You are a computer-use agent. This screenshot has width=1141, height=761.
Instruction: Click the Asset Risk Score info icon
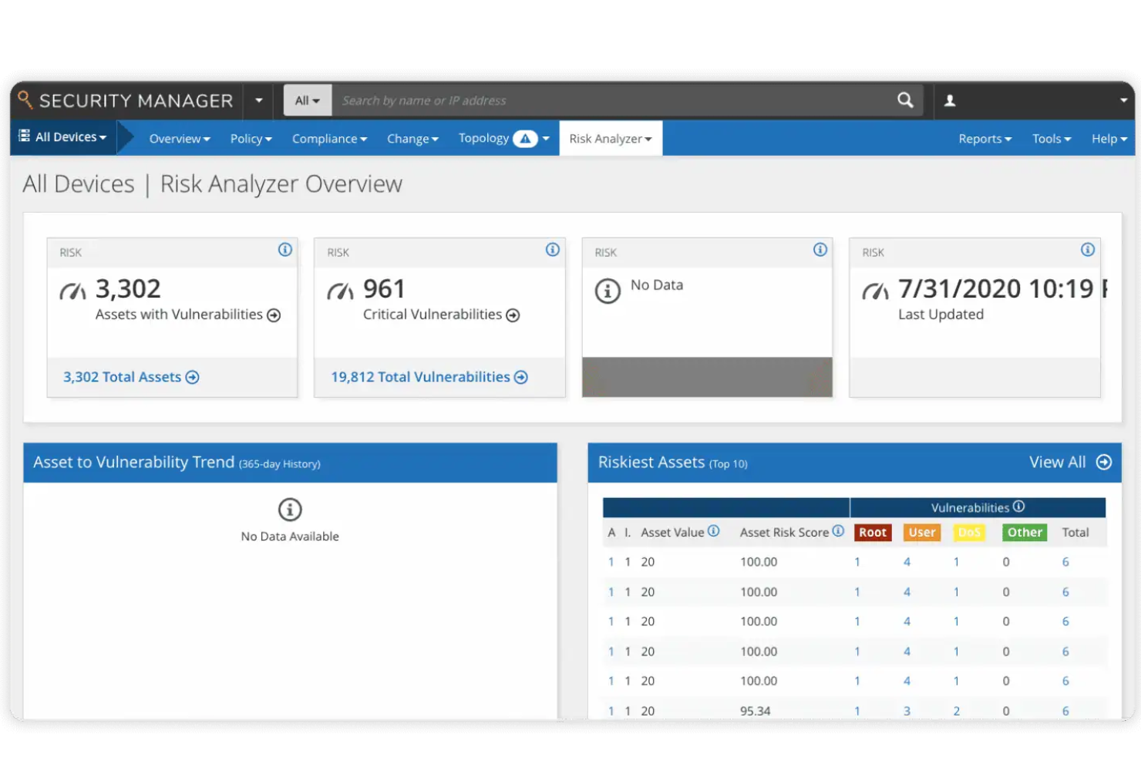[x=838, y=531]
